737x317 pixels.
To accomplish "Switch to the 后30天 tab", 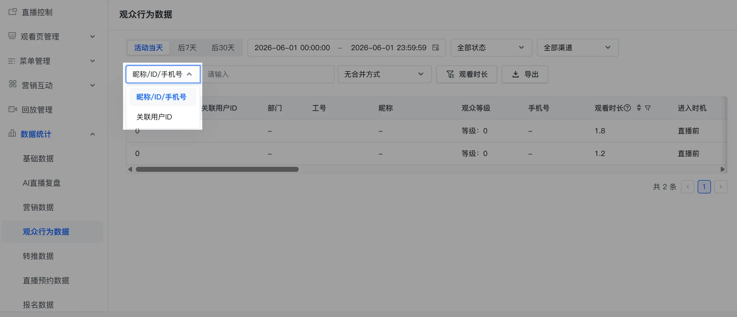I will [223, 47].
